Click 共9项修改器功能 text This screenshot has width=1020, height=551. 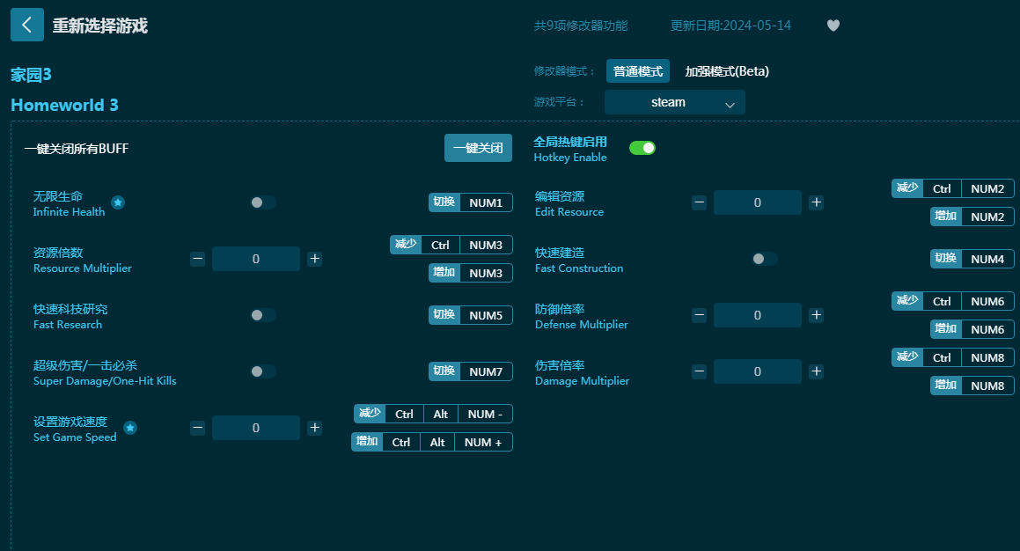click(581, 26)
